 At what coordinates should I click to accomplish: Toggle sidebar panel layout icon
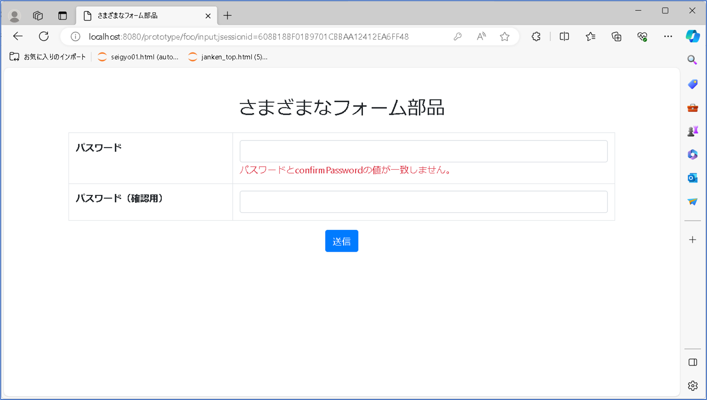pos(692,363)
